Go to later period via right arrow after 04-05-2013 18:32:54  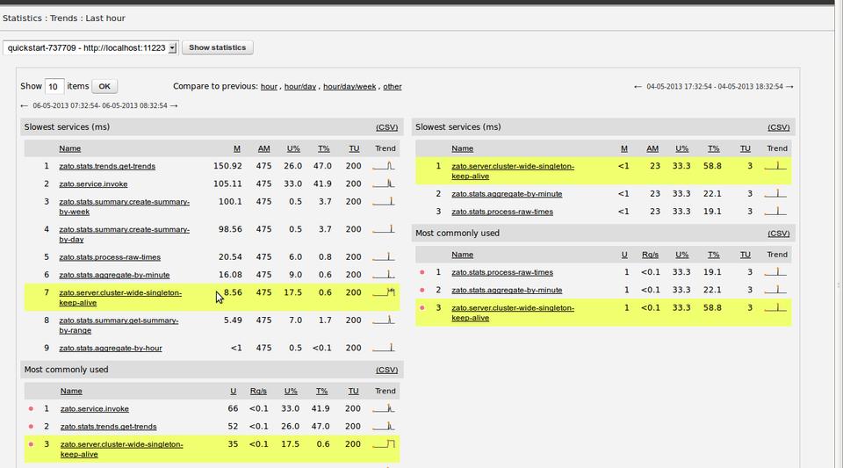pos(789,87)
